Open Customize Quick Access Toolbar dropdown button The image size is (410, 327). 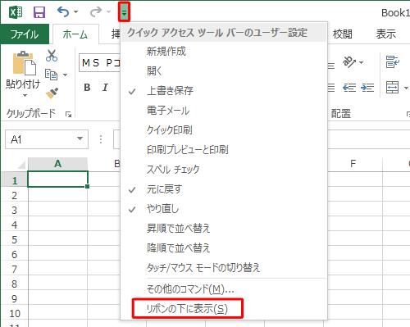(x=124, y=11)
